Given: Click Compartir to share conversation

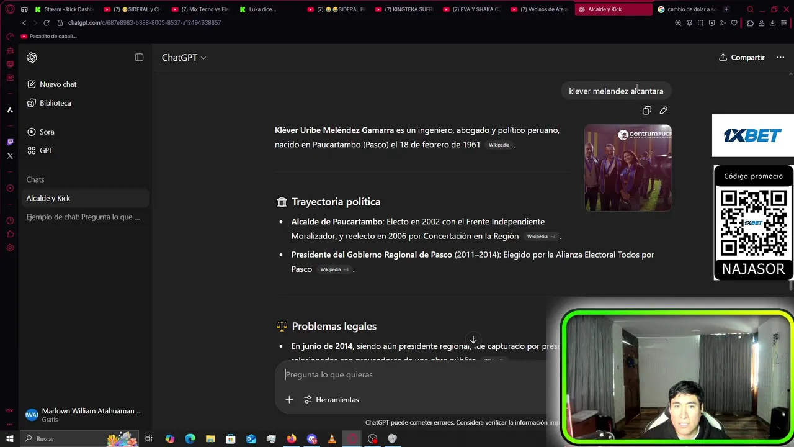Looking at the screenshot, I should [x=742, y=58].
